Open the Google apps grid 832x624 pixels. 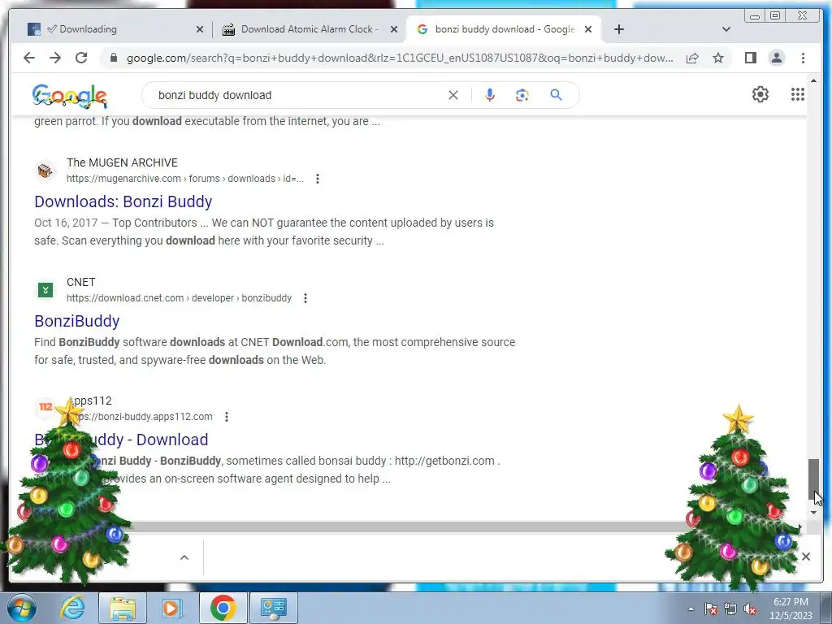click(798, 94)
